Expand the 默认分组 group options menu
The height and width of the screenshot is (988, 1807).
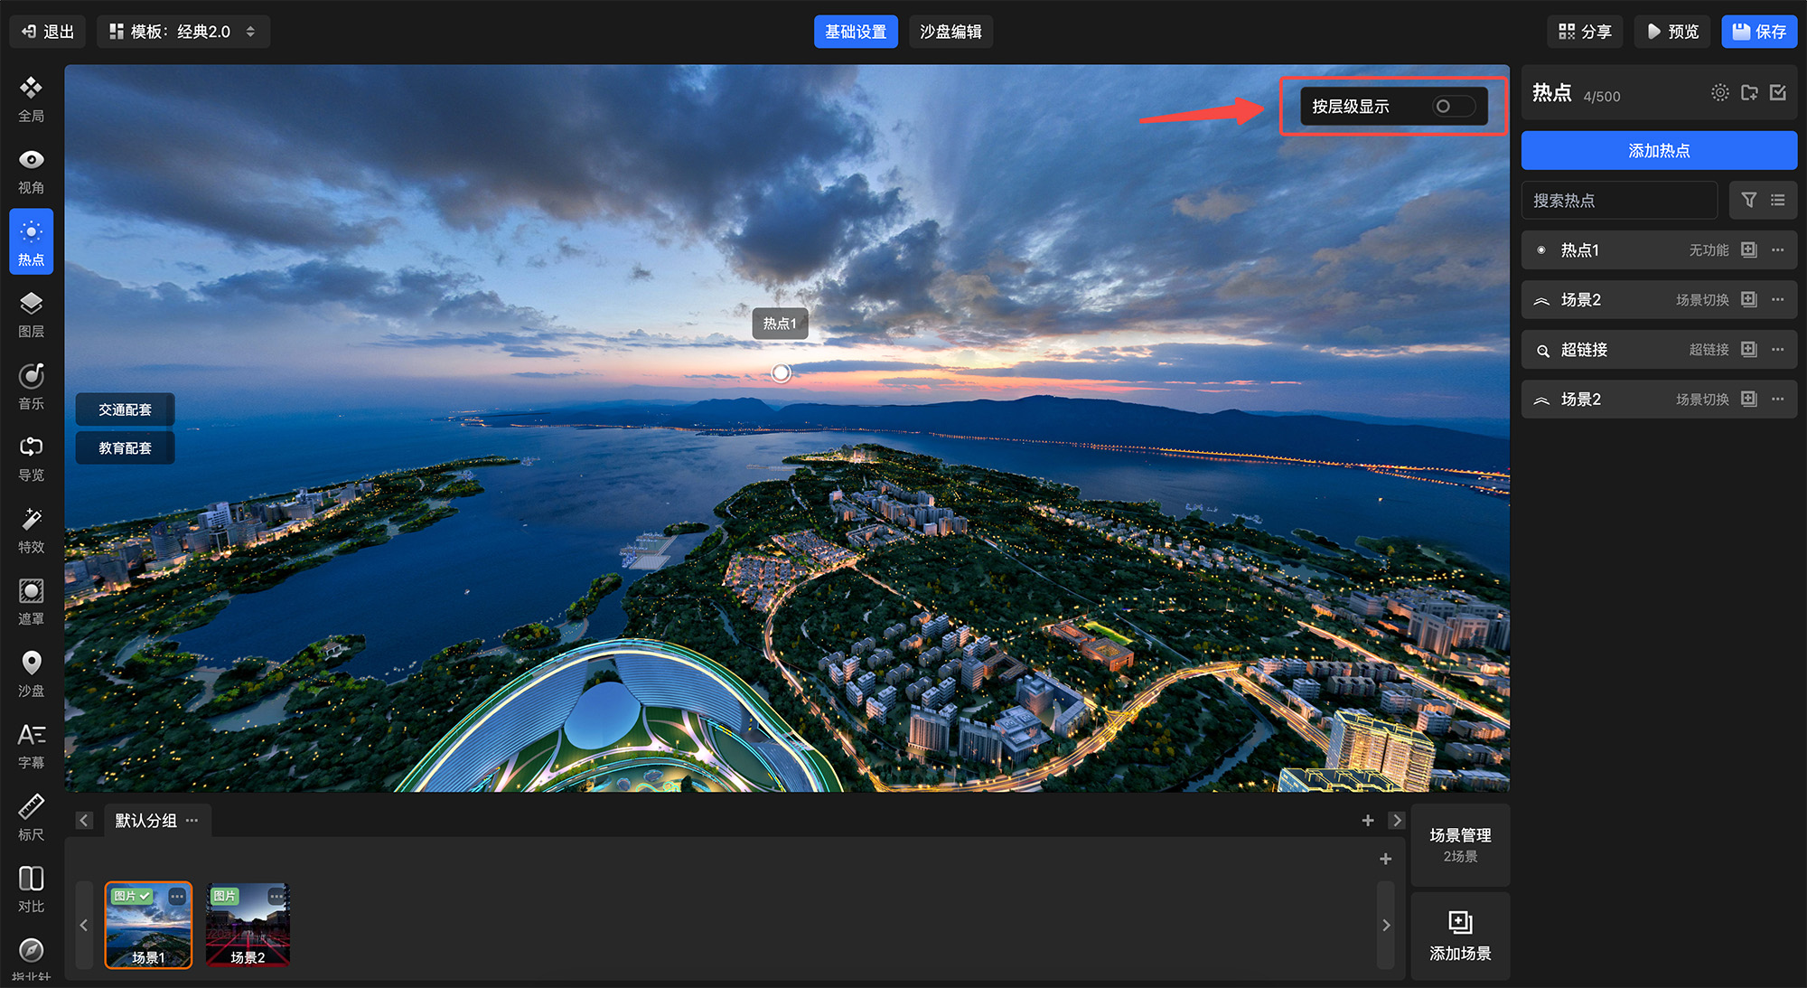(x=192, y=821)
